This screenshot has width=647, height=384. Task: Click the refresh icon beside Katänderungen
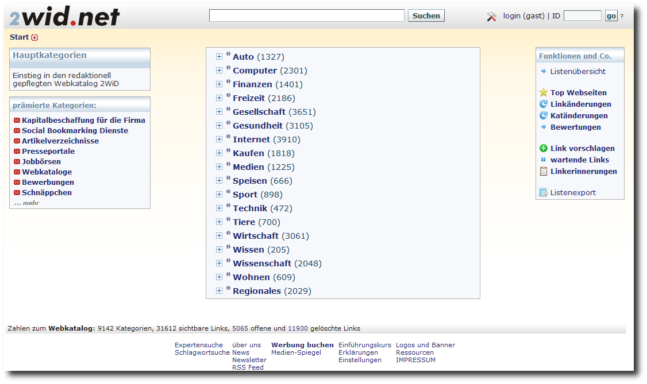click(x=544, y=115)
